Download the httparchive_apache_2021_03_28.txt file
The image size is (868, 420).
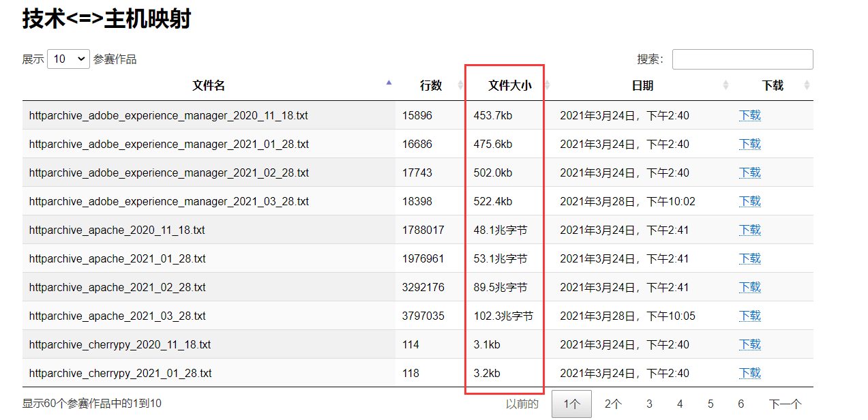[x=749, y=316]
